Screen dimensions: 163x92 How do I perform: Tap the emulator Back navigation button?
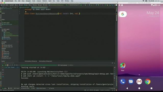pyautogui.click(x=127, y=88)
